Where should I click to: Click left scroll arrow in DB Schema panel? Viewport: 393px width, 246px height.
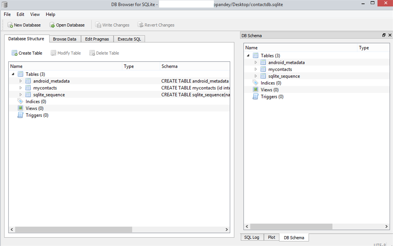point(247,226)
